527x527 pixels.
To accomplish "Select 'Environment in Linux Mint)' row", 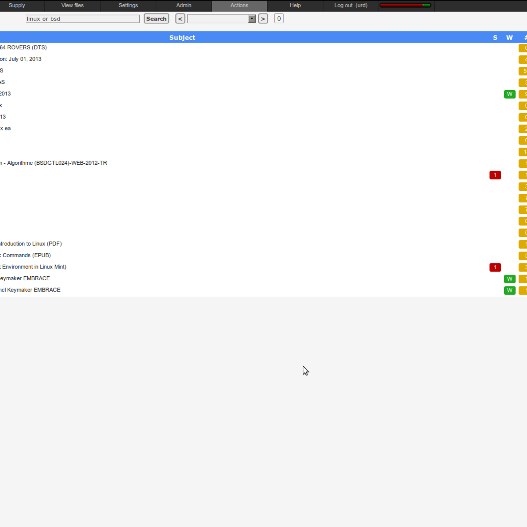I will [x=263, y=267].
